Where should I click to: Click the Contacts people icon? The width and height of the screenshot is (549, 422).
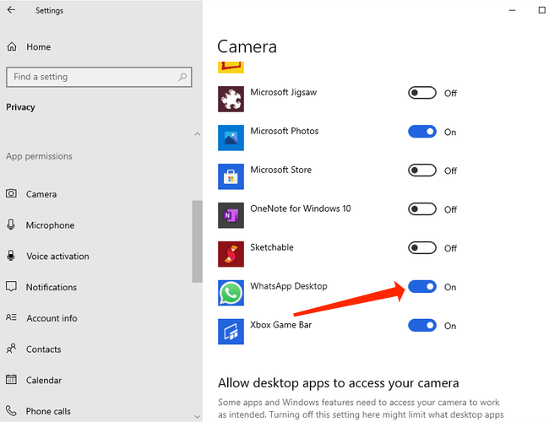coord(11,349)
